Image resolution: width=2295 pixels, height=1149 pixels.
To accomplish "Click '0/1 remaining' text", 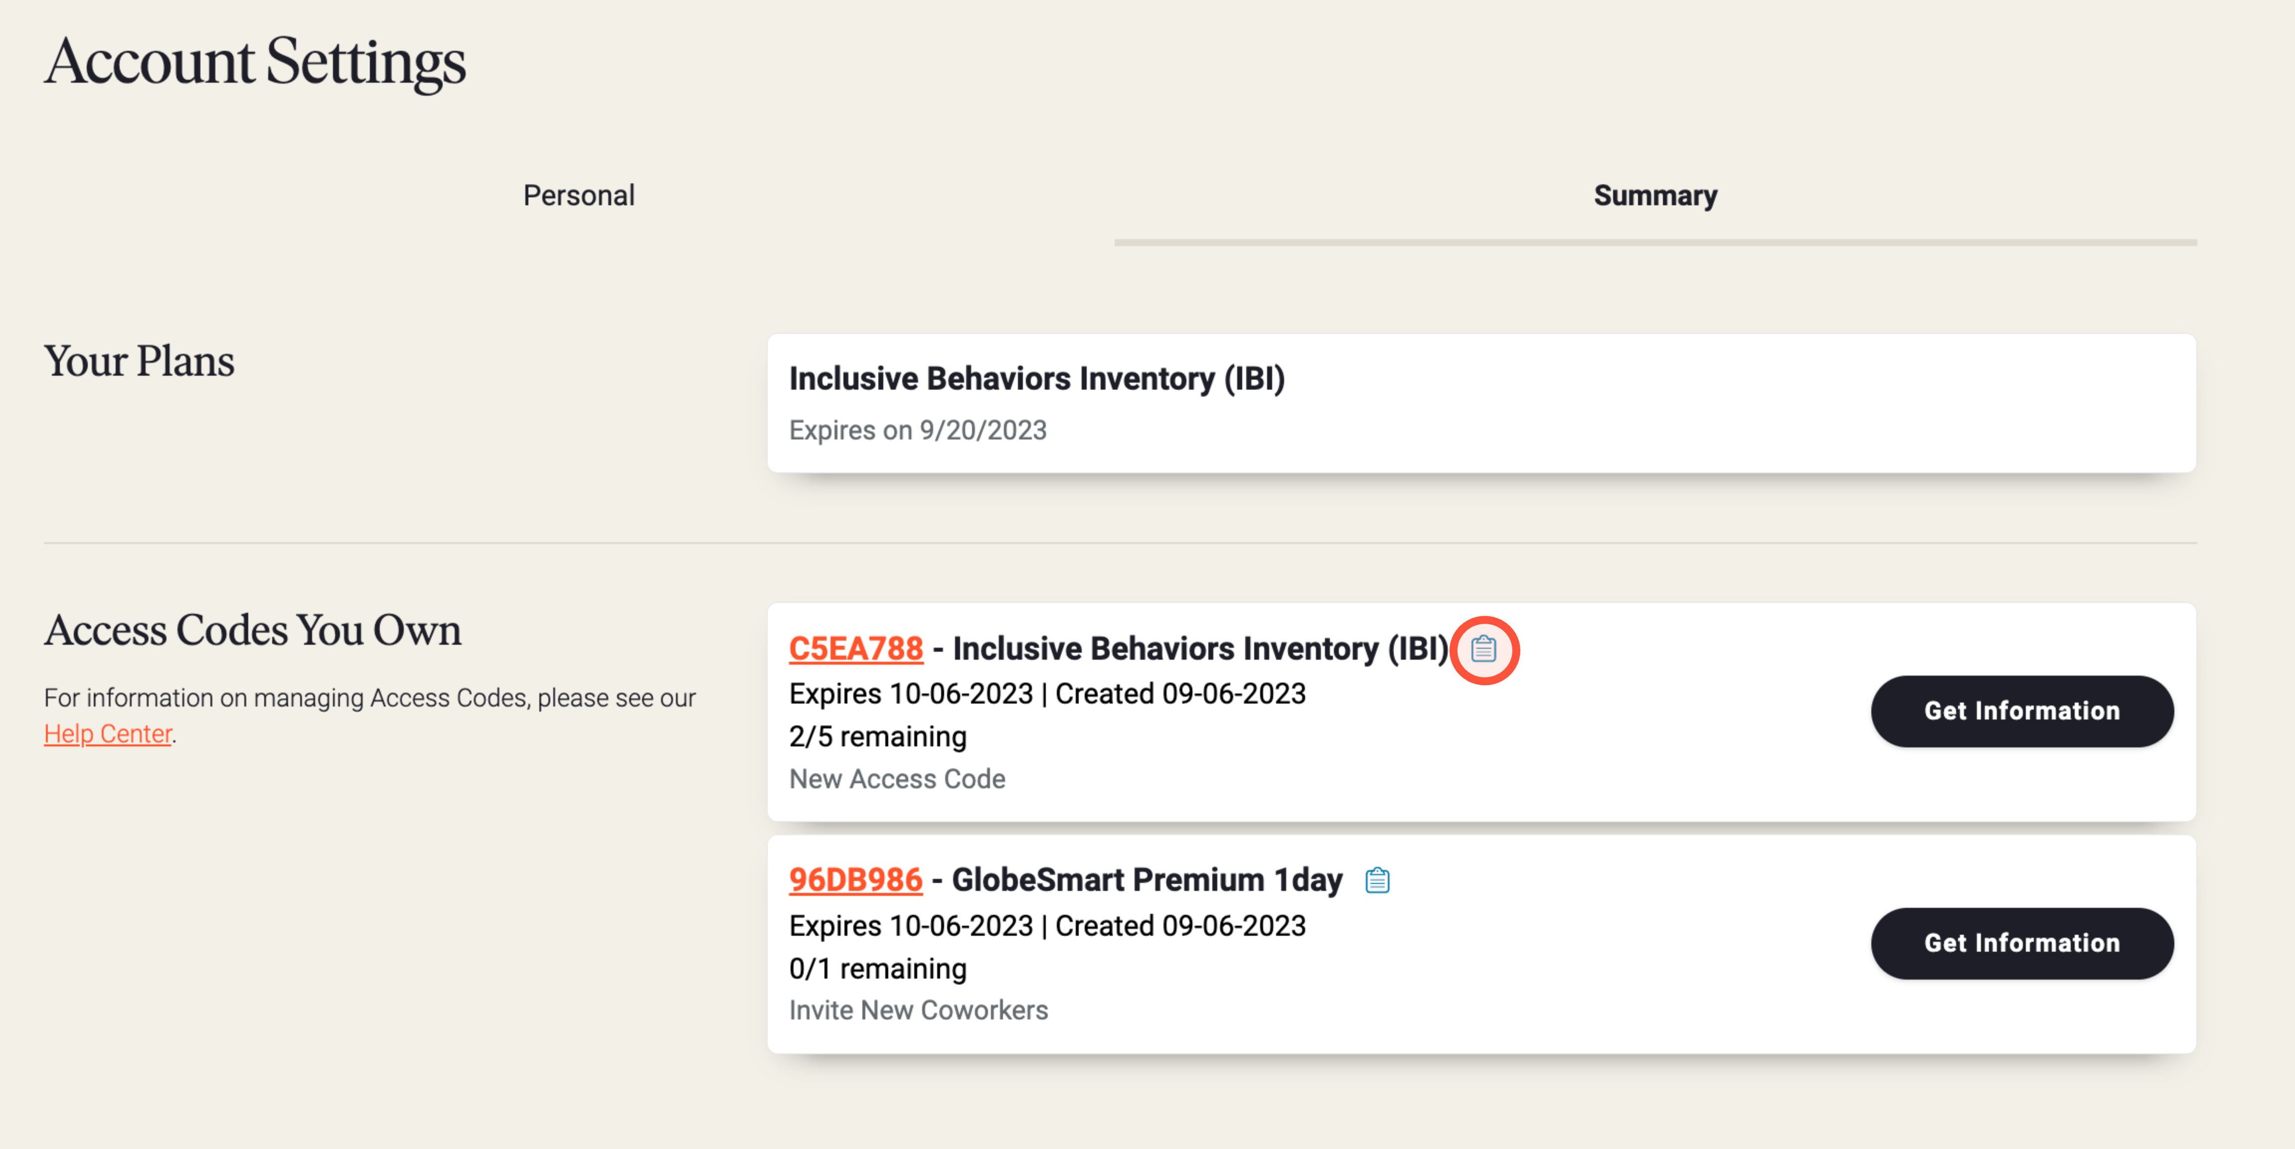I will [877, 968].
